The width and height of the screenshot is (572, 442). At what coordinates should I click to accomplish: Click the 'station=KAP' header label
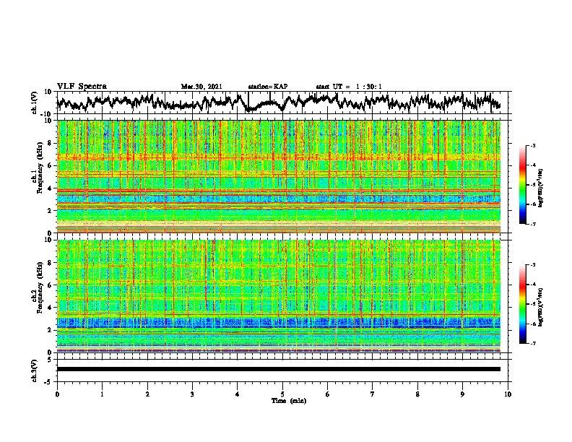coord(268,87)
